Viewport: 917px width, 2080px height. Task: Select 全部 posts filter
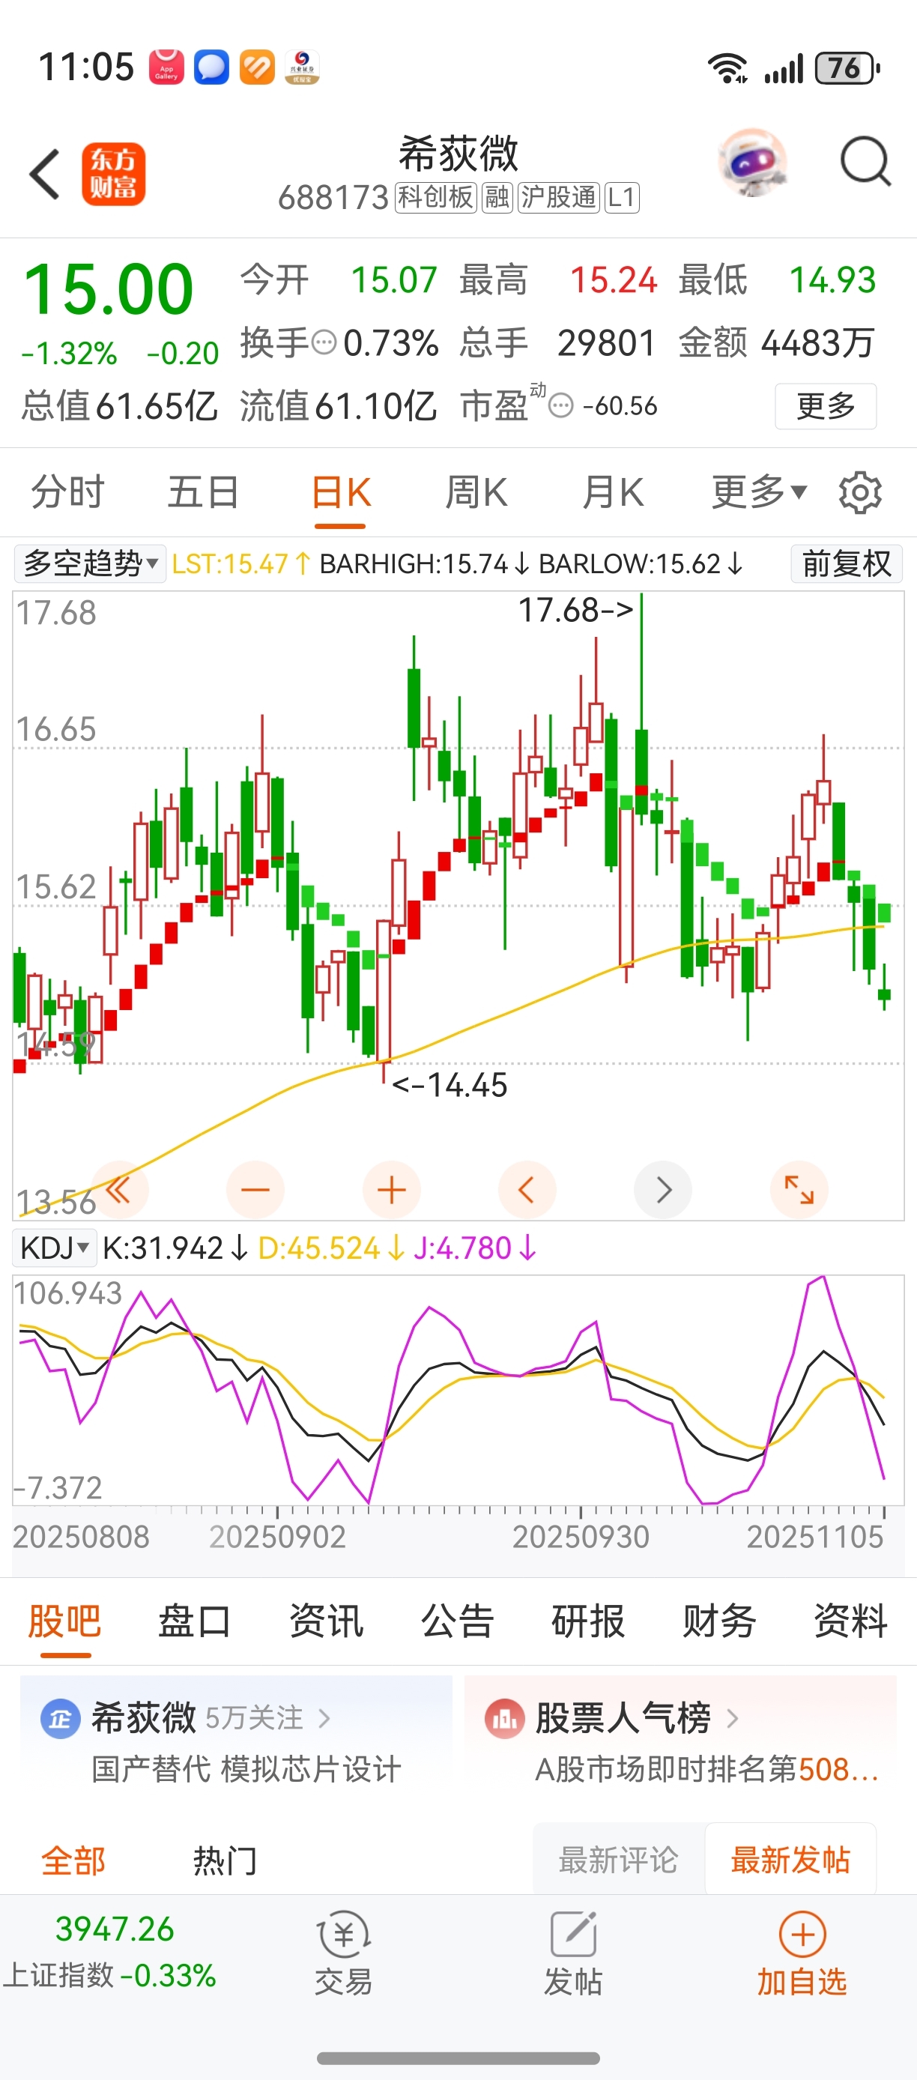click(73, 1860)
